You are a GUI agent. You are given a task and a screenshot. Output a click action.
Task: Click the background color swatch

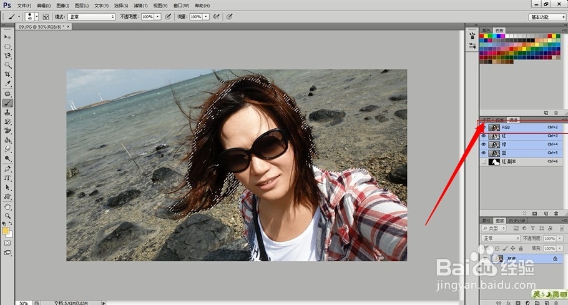pyautogui.click(x=10, y=234)
